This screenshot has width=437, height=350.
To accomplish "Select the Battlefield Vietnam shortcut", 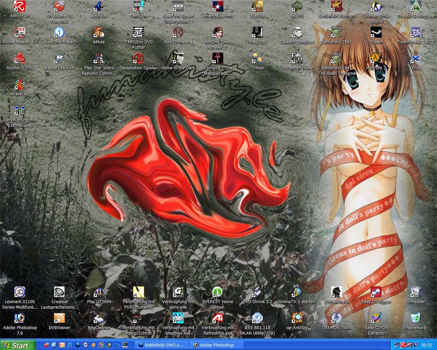I will pyautogui.click(x=337, y=6).
